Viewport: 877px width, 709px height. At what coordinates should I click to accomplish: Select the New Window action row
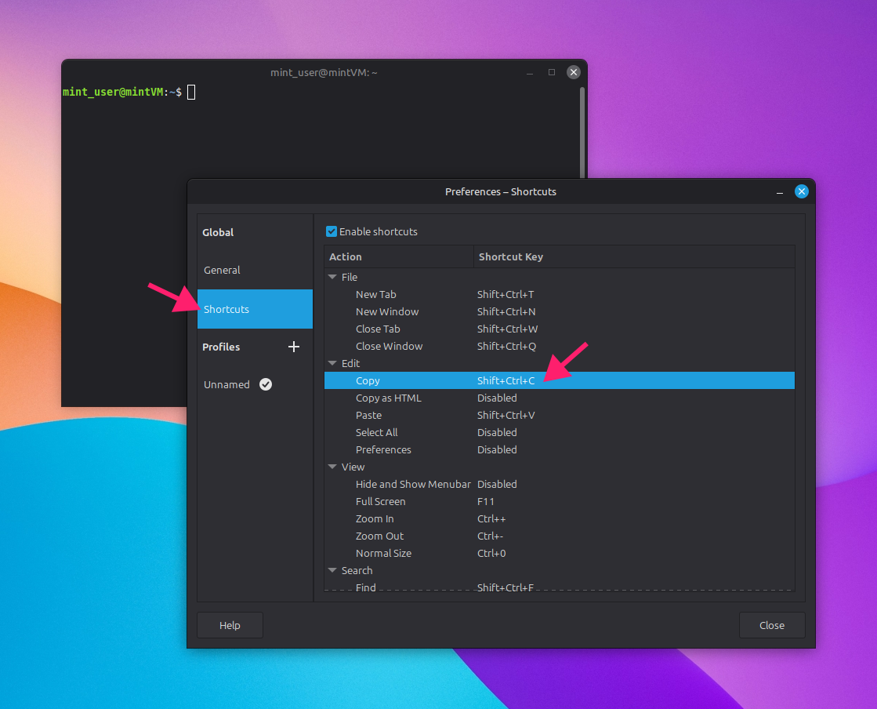[560, 311]
